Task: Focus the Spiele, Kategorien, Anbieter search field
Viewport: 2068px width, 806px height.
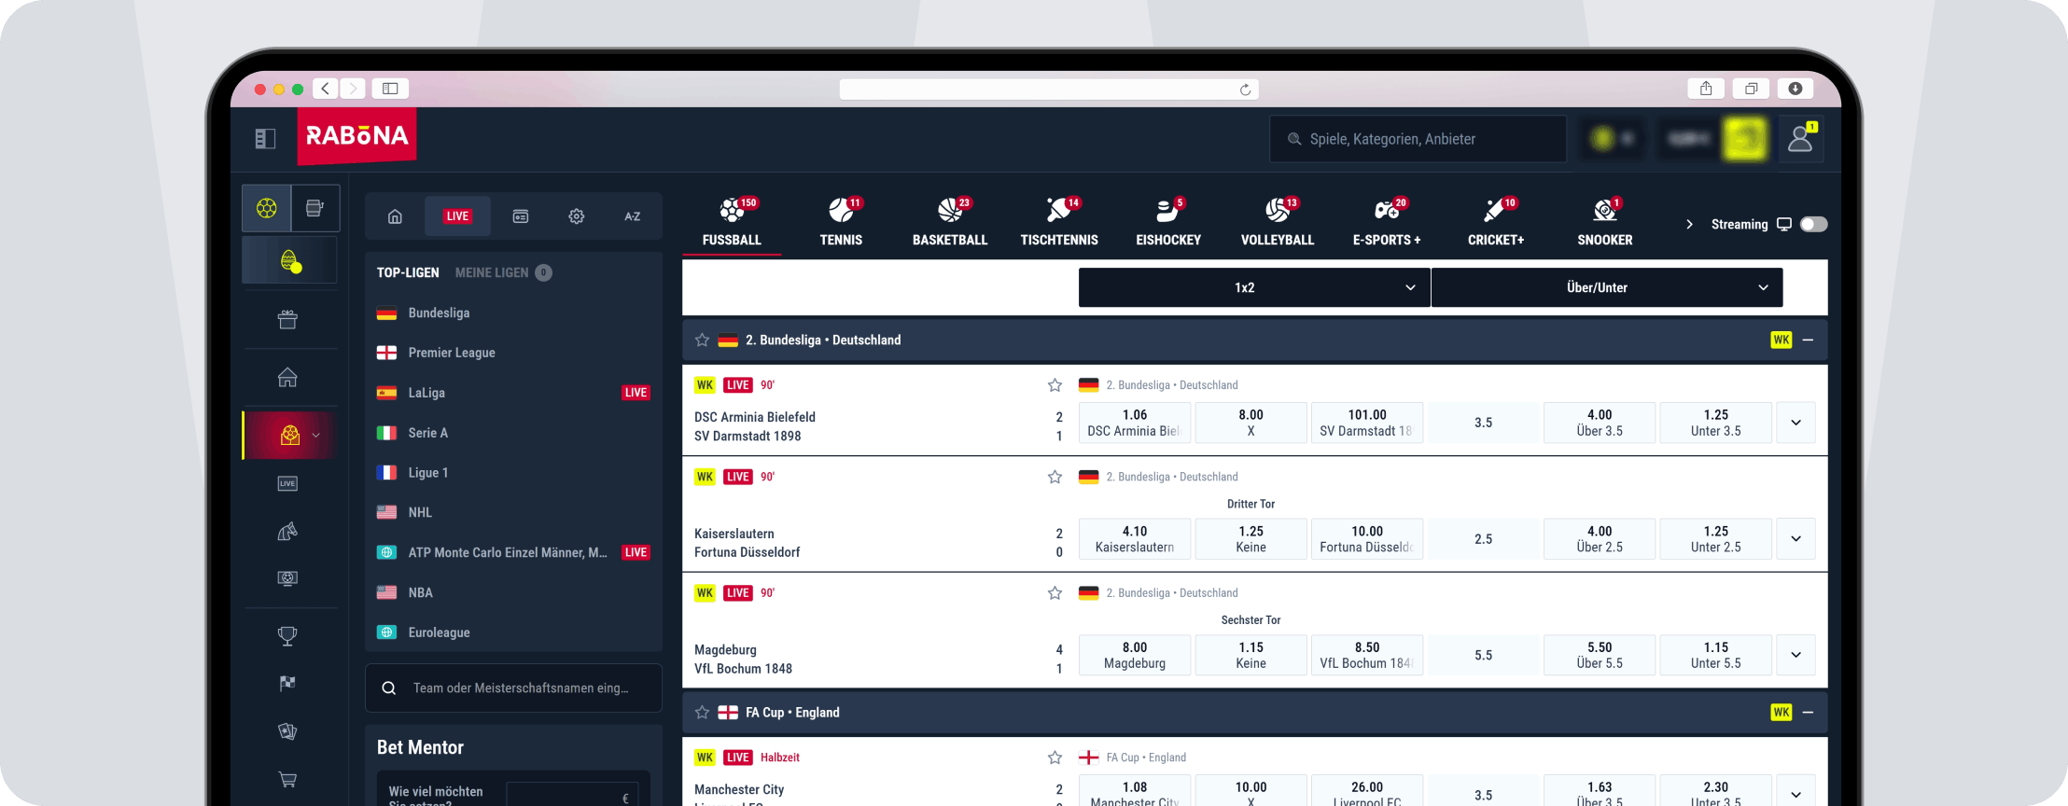Action: point(1418,139)
